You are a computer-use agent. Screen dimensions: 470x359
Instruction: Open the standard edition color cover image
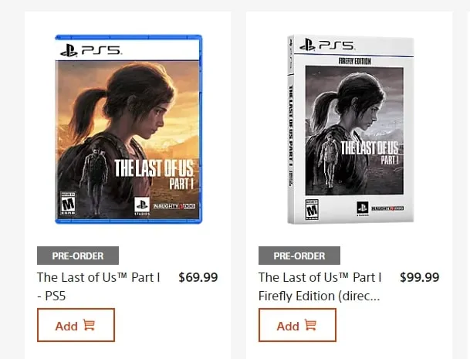pos(128,129)
